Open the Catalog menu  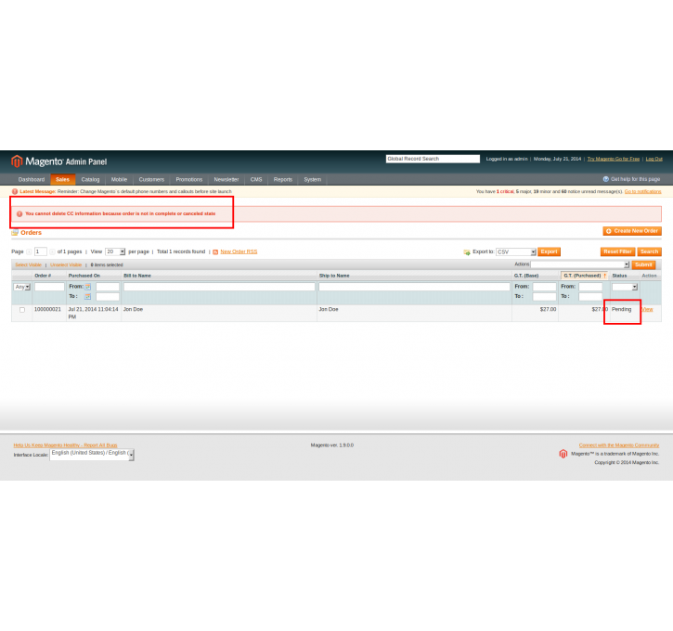tap(90, 179)
